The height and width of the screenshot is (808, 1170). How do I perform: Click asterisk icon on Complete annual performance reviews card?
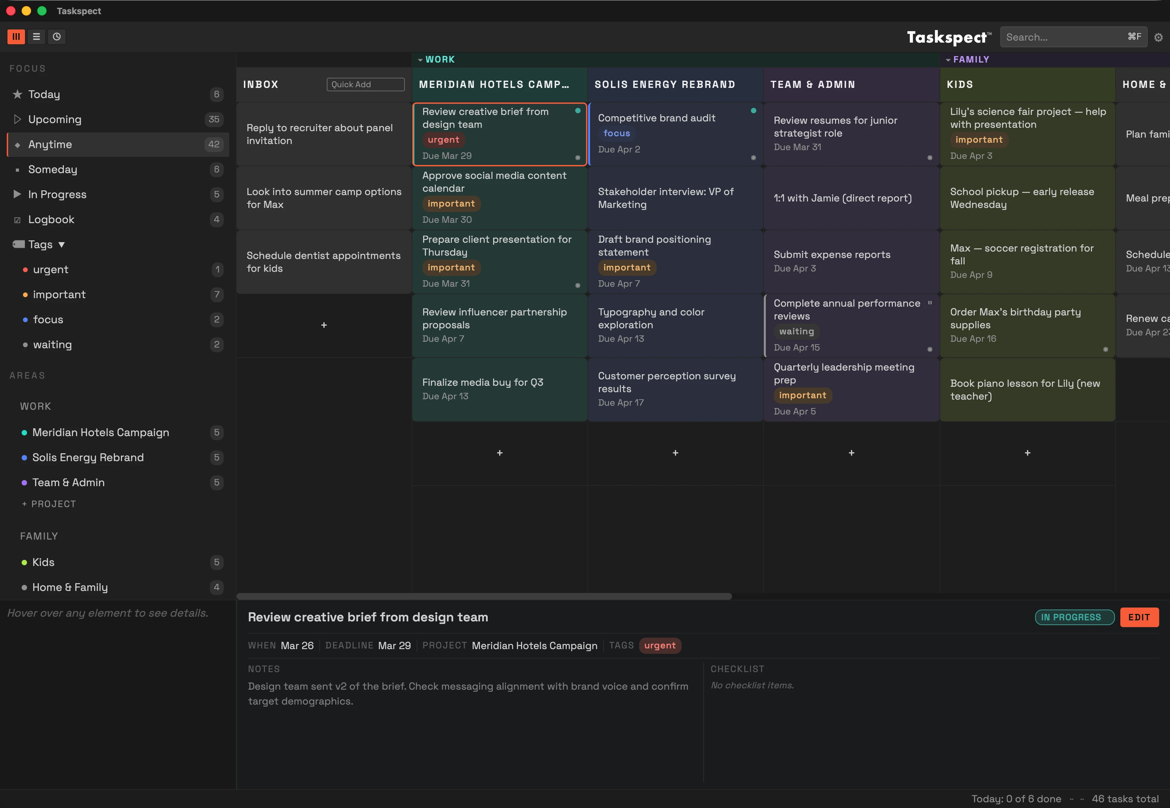(x=930, y=349)
